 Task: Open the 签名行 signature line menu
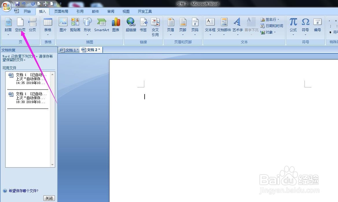[x=270, y=20]
